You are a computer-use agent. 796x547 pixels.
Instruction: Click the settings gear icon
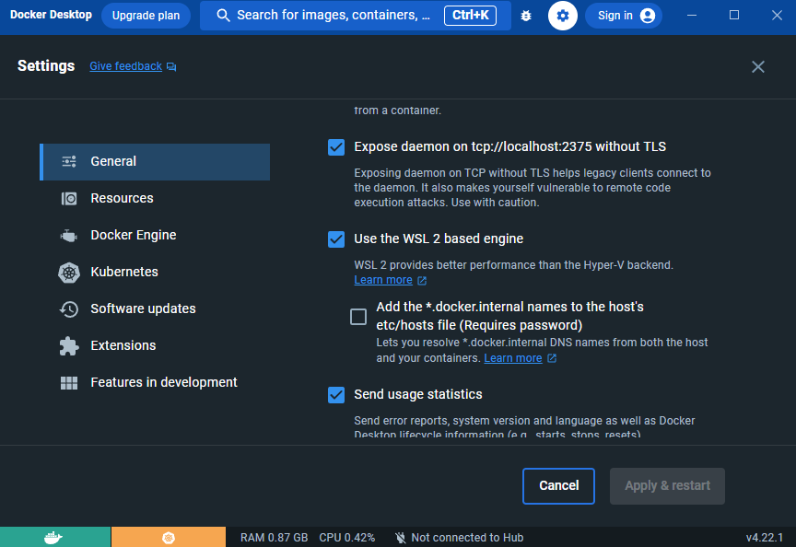[x=563, y=16]
